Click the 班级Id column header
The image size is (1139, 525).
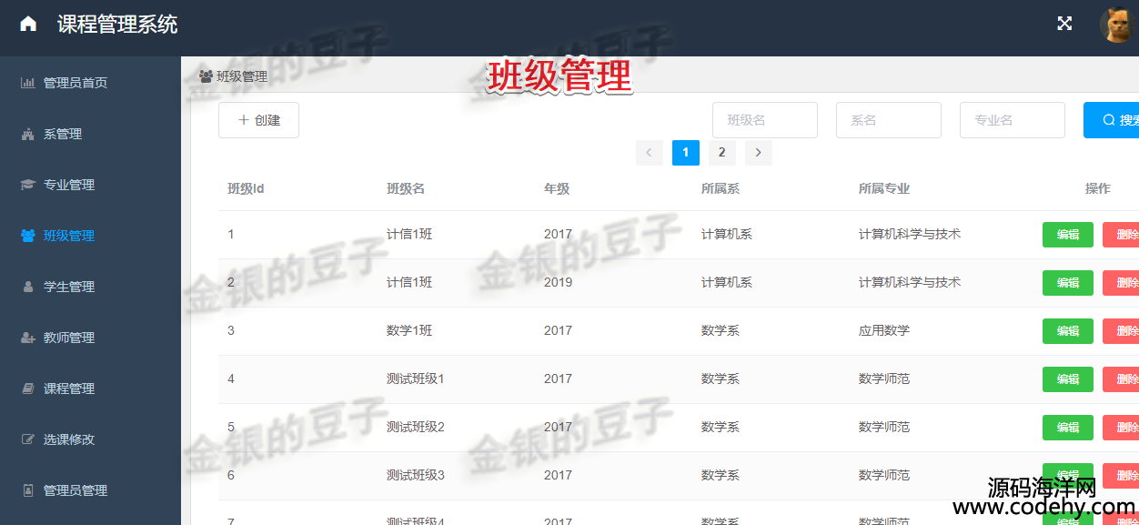[246, 188]
